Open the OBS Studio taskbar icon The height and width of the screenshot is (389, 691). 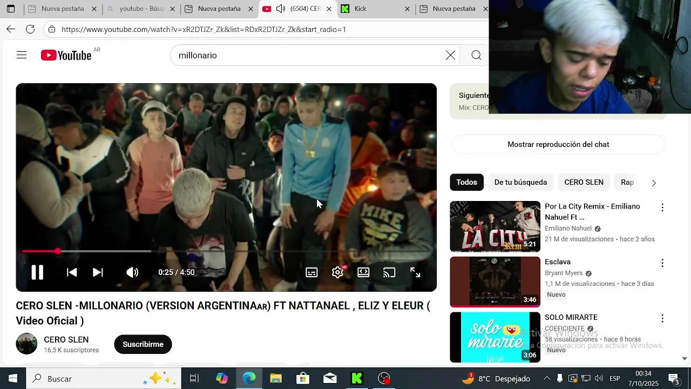coord(384,379)
